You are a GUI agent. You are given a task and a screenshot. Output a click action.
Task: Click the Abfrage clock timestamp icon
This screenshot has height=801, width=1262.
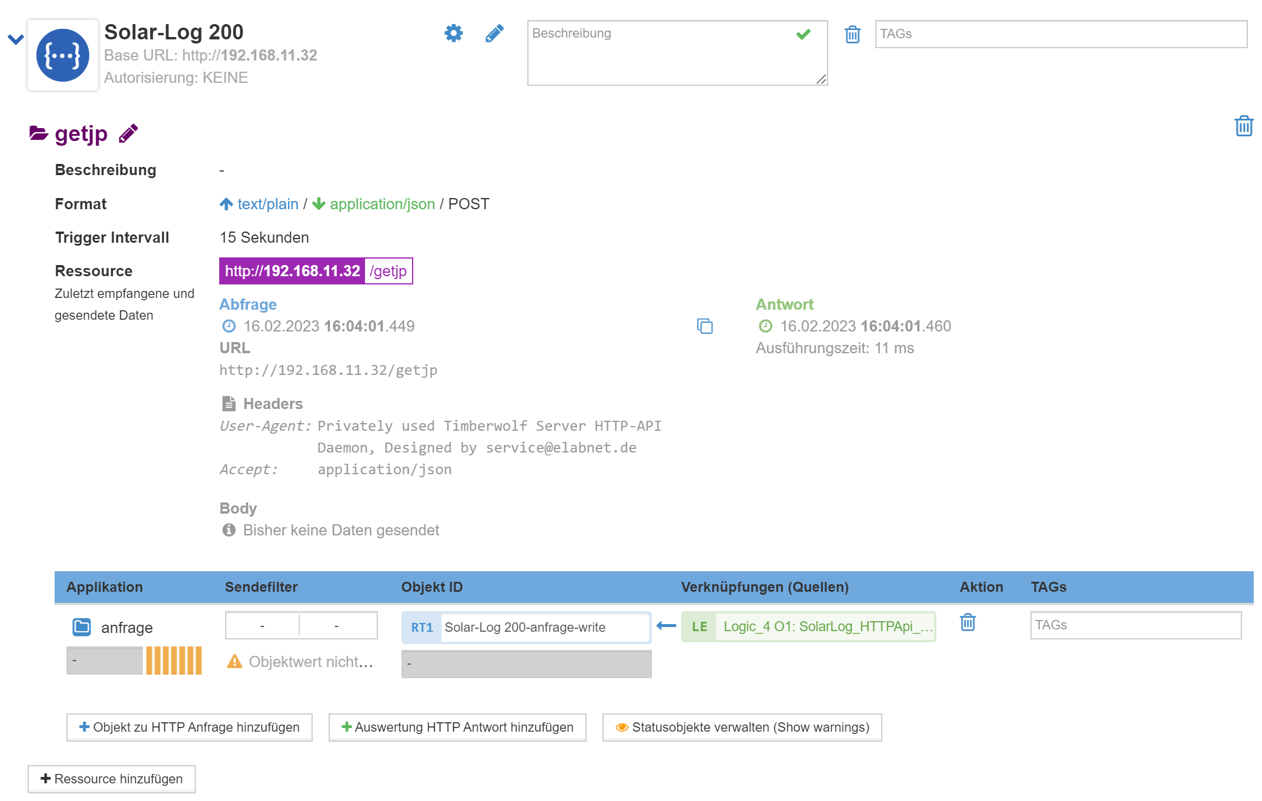229,326
